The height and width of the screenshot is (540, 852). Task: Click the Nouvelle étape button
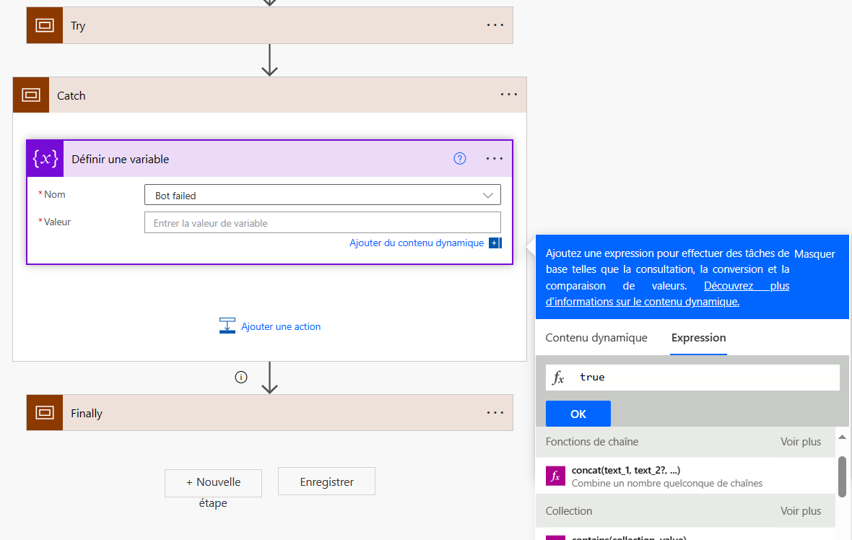[213, 483]
